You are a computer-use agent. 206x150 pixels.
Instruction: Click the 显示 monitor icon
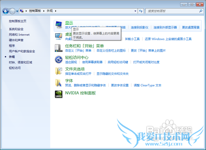59,25
